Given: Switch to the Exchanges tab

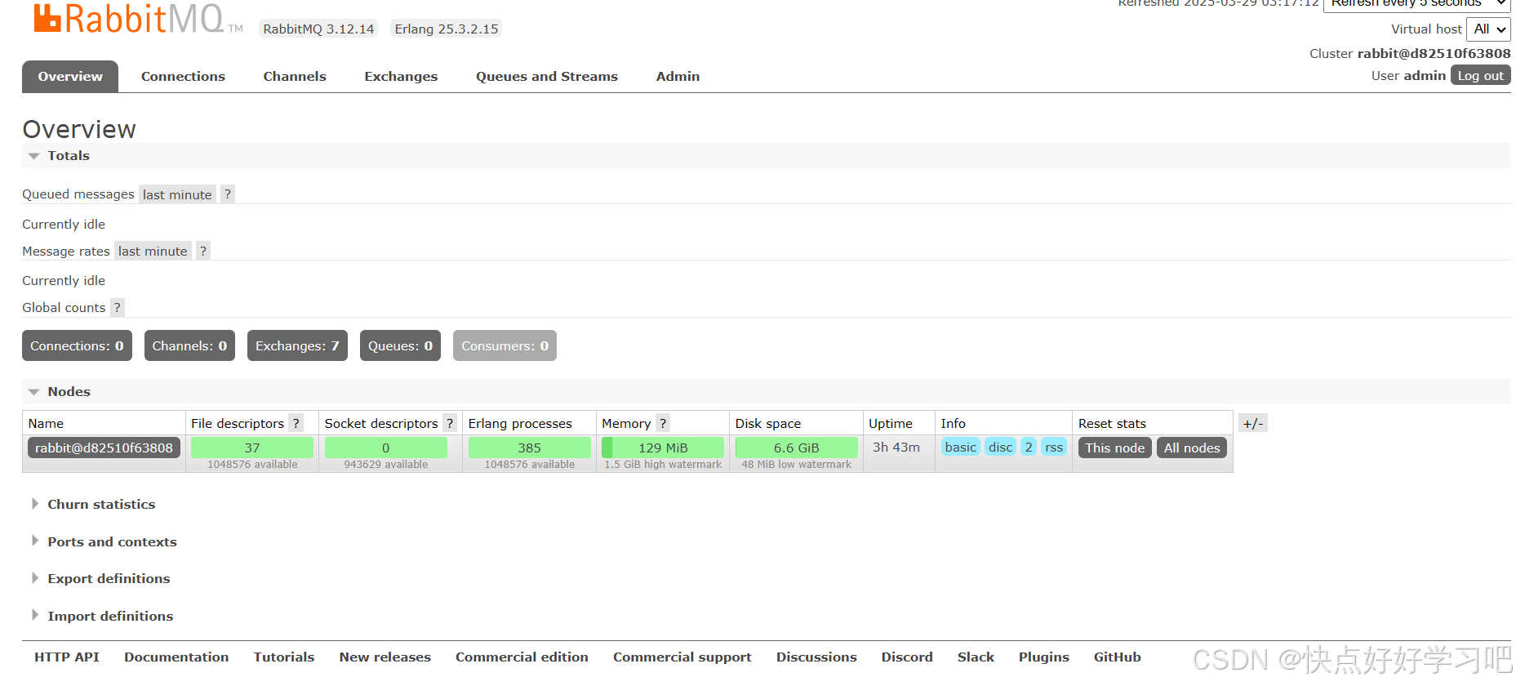Looking at the screenshot, I should (401, 76).
